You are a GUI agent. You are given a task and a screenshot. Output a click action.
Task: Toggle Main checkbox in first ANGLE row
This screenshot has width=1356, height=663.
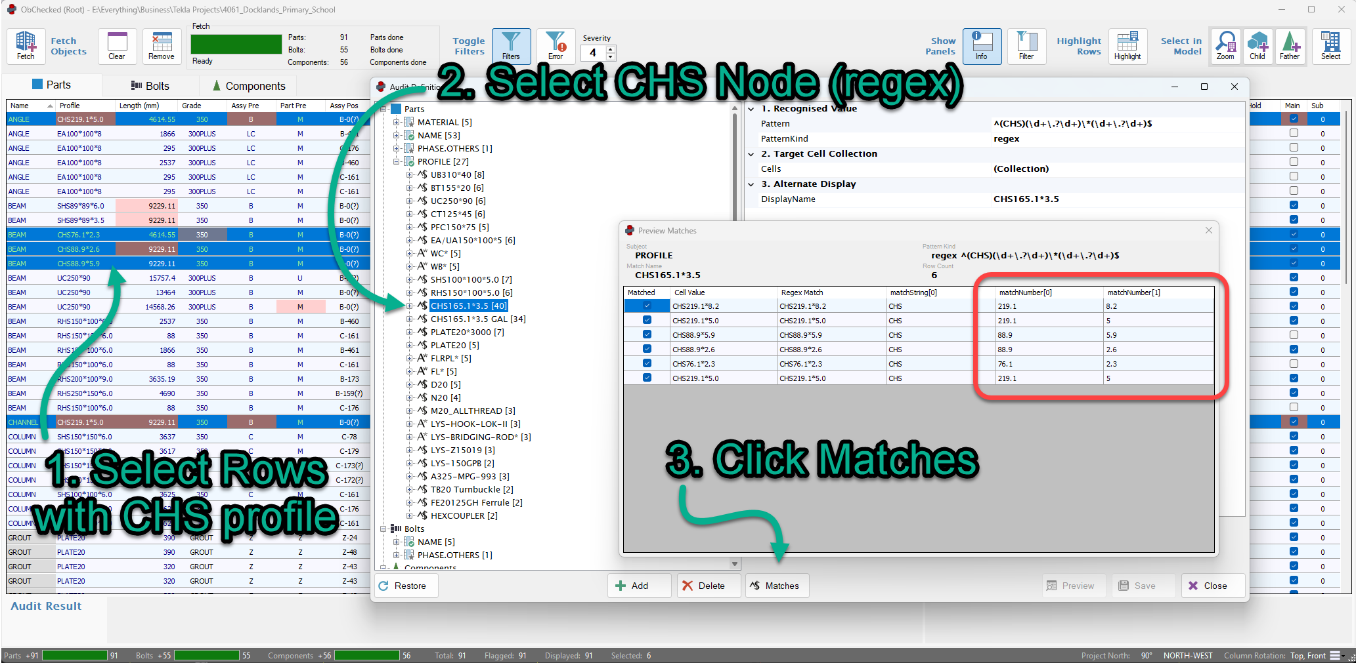tap(1294, 119)
